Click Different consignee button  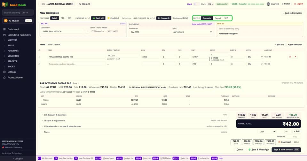228,34
